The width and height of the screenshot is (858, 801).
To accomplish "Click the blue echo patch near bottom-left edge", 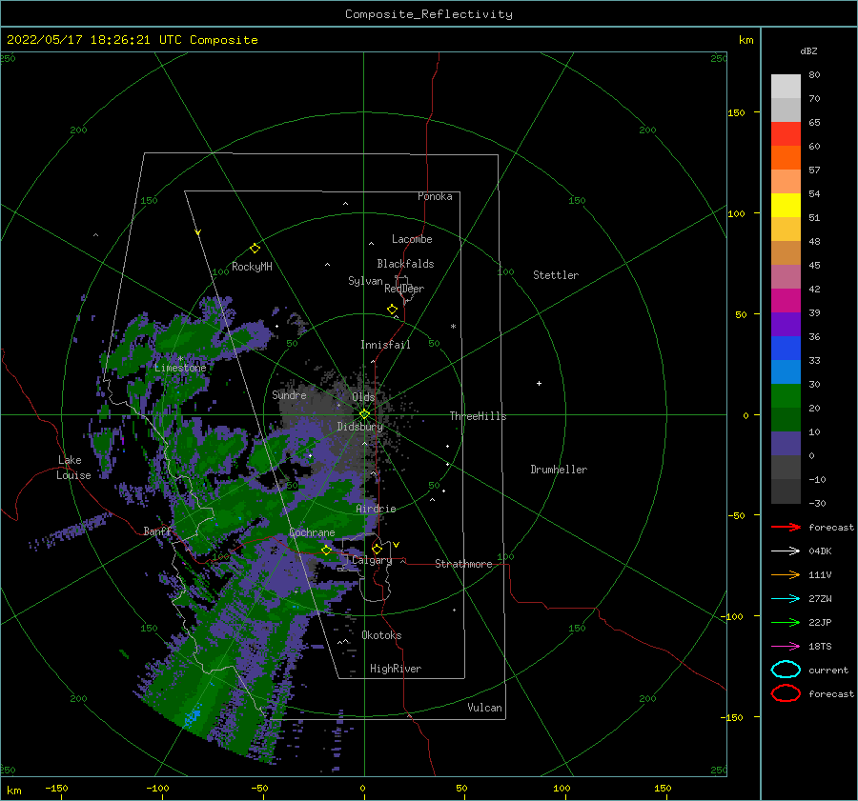I will coord(192,717).
